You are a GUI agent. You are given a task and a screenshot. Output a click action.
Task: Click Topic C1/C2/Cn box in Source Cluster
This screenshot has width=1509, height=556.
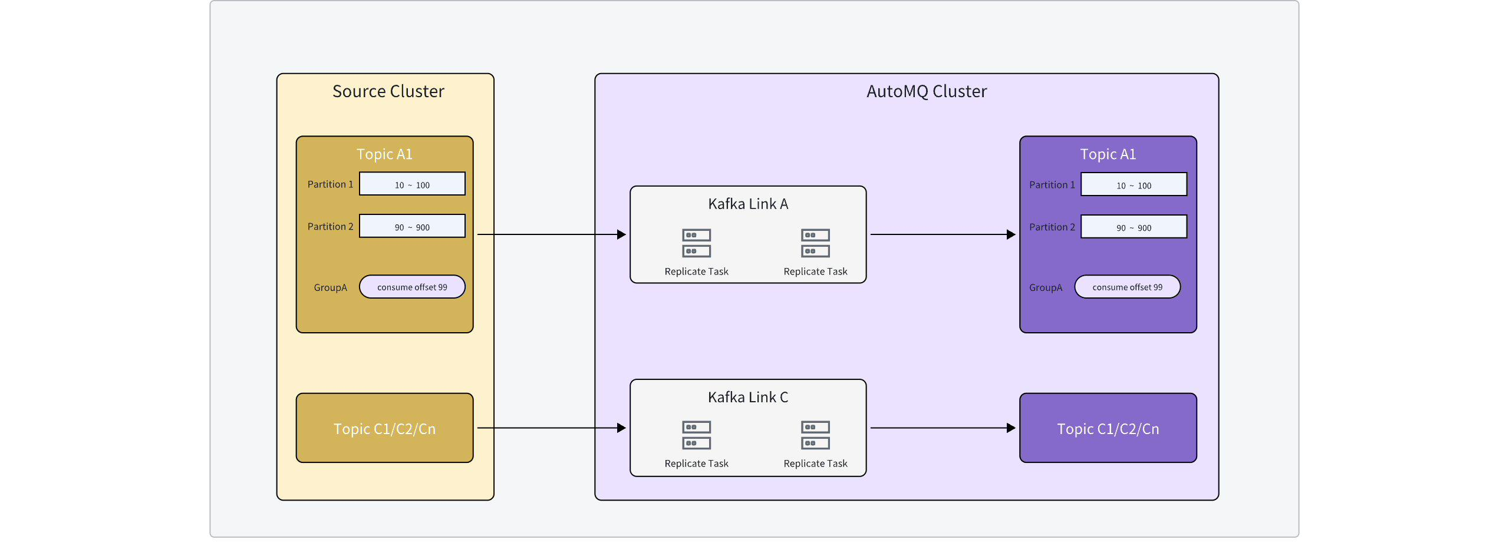pyautogui.click(x=384, y=428)
